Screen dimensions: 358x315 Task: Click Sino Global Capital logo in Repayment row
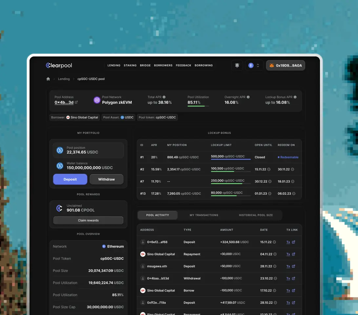pyautogui.click(x=143, y=254)
